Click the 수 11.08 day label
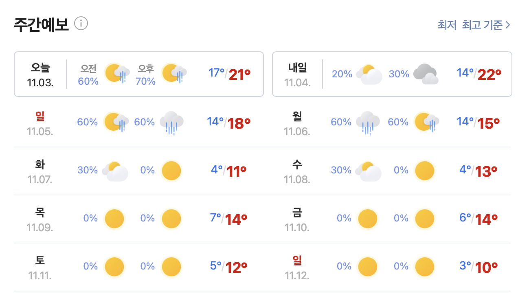518x298 pixels. [297, 170]
